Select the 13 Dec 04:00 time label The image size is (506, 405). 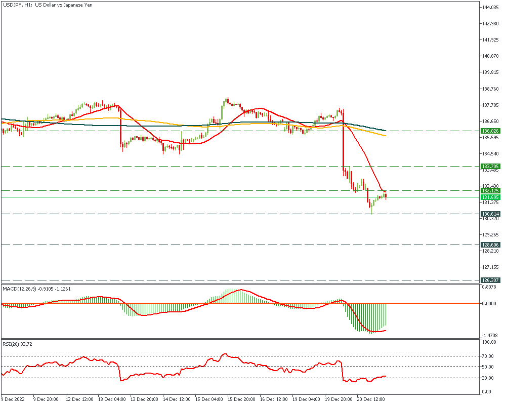tap(112, 399)
